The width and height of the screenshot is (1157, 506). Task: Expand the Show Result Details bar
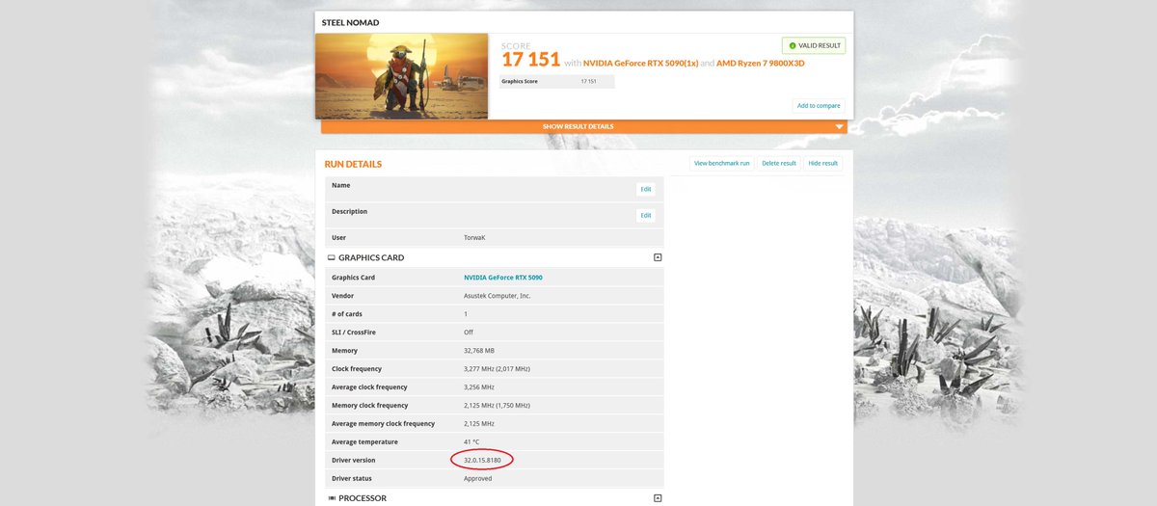(583, 126)
